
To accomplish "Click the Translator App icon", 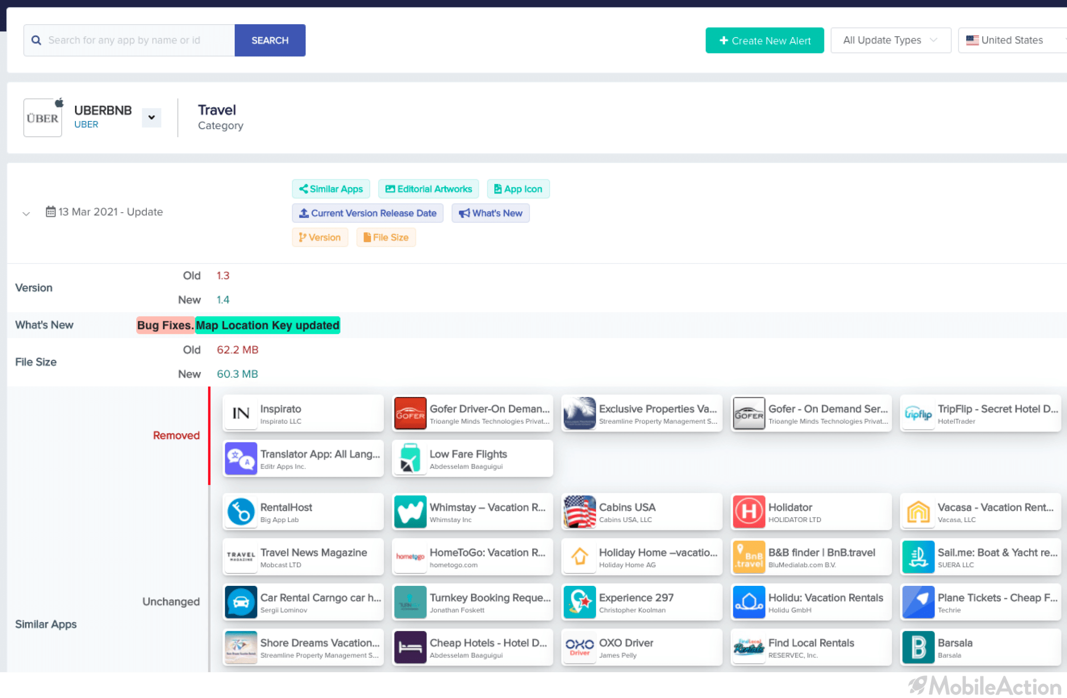I will (241, 459).
